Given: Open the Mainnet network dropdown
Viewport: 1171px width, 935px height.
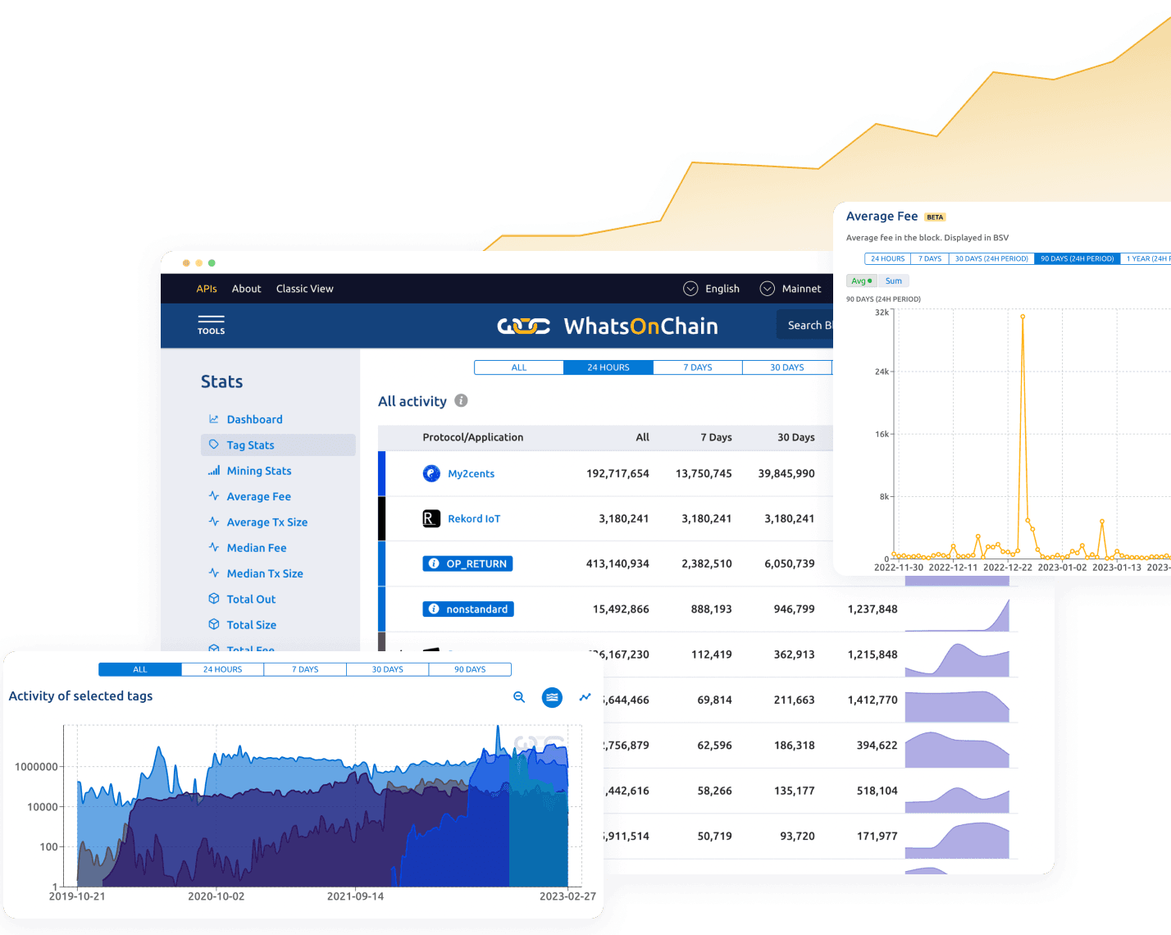Looking at the screenshot, I should tap(791, 289).
